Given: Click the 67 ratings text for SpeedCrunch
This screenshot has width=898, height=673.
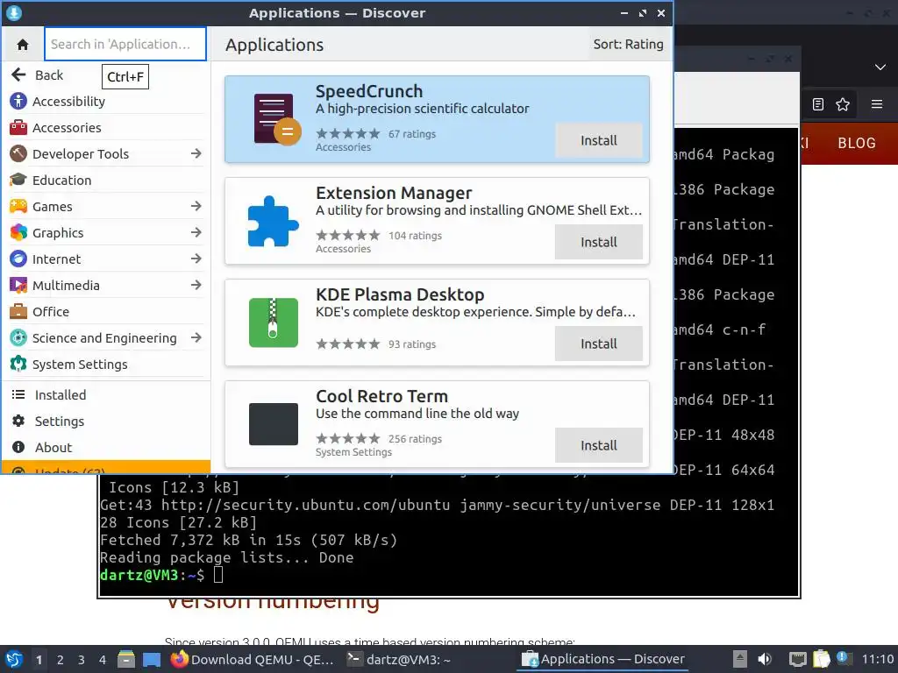Looking at the screenshot, I should [x=412, y=134].
